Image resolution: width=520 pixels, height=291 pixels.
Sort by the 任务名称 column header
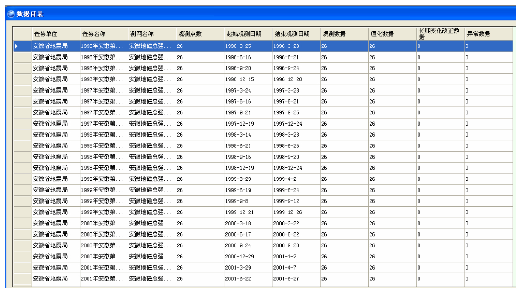104,34
